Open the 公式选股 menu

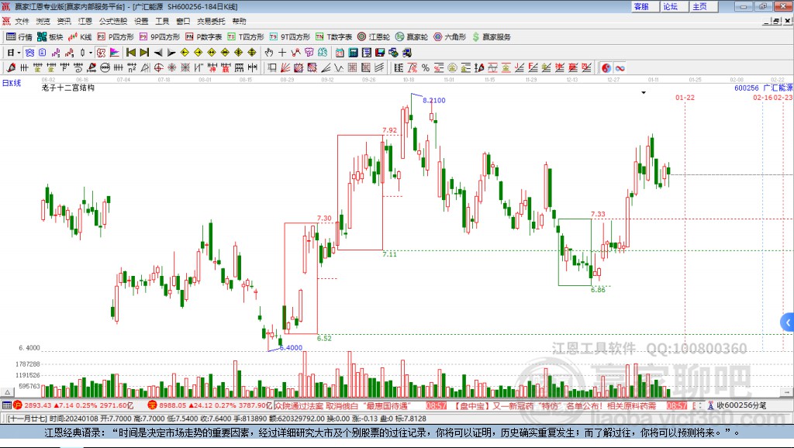[113, 21]
